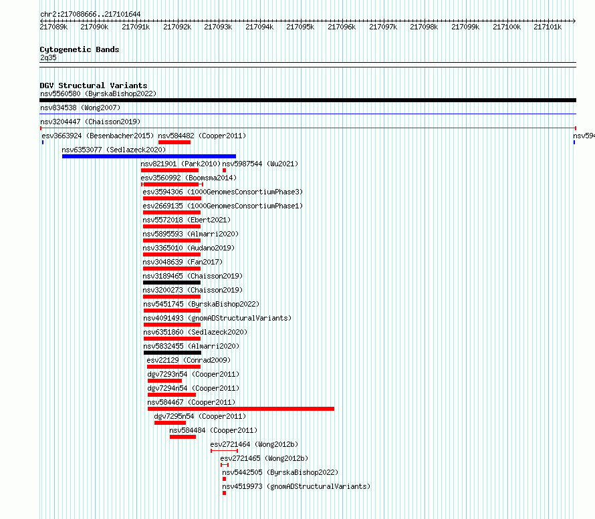Open the last nsv4519973 (gnomADStructuralVariants) label

coord(296,486)
